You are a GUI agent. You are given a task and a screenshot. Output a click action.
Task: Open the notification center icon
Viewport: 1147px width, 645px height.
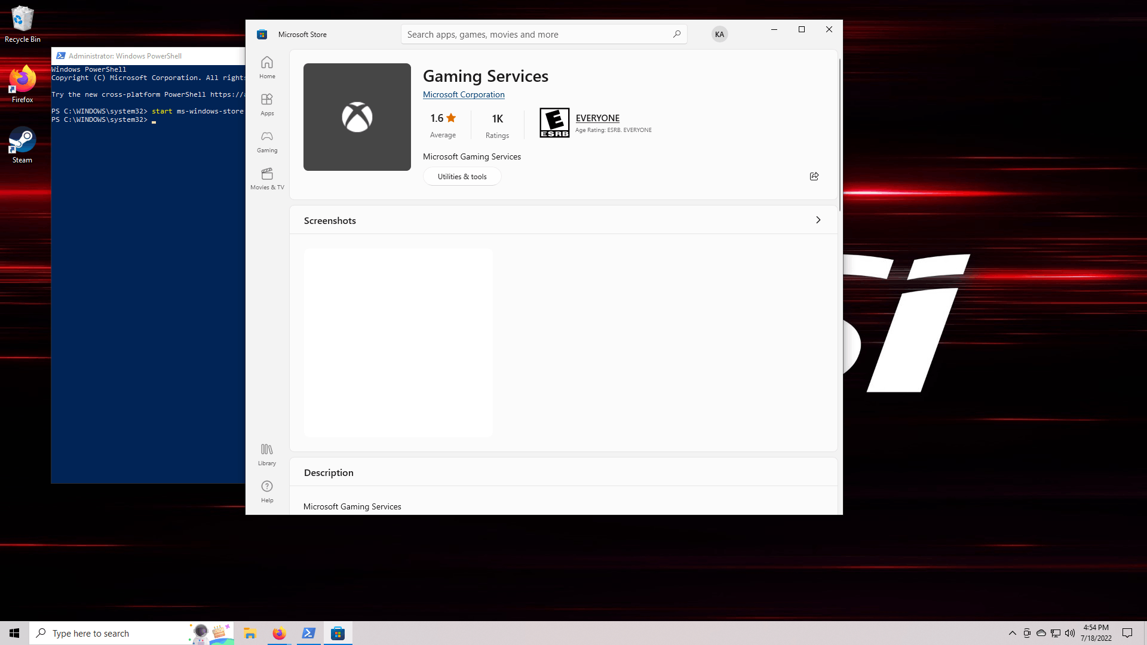[x=1127, y=633]
